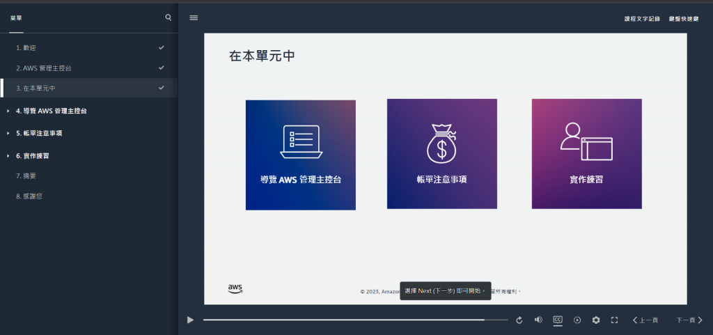The height and width of the screenshot is (335, 713).
Task: Enter fullscreen mode icon
Action: click(x=614, y=320)
